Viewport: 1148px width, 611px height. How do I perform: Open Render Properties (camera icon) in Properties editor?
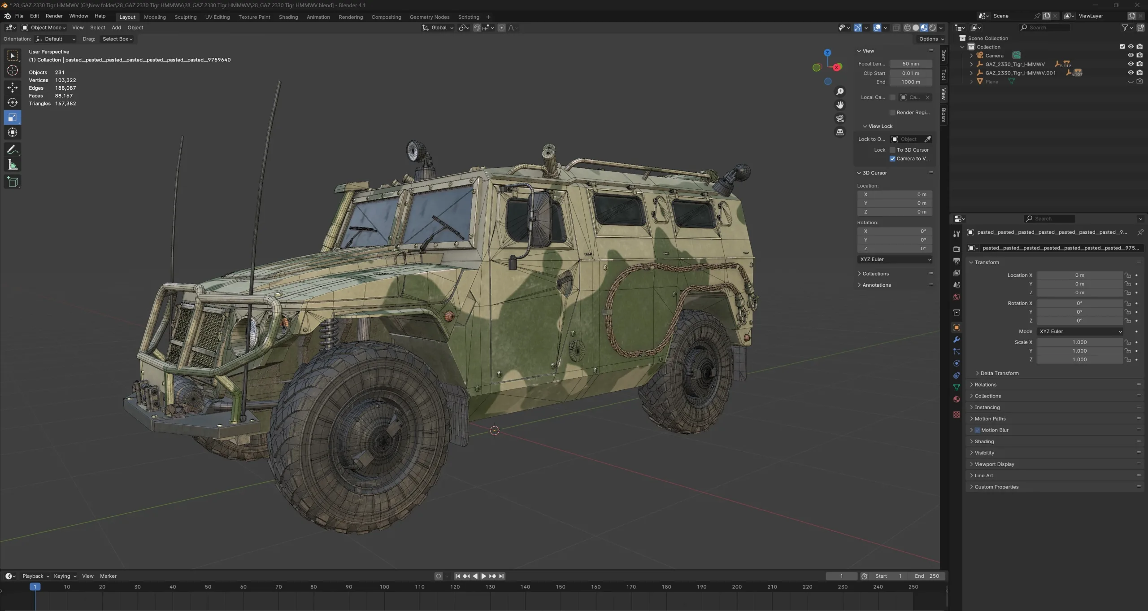pos(956,249)
